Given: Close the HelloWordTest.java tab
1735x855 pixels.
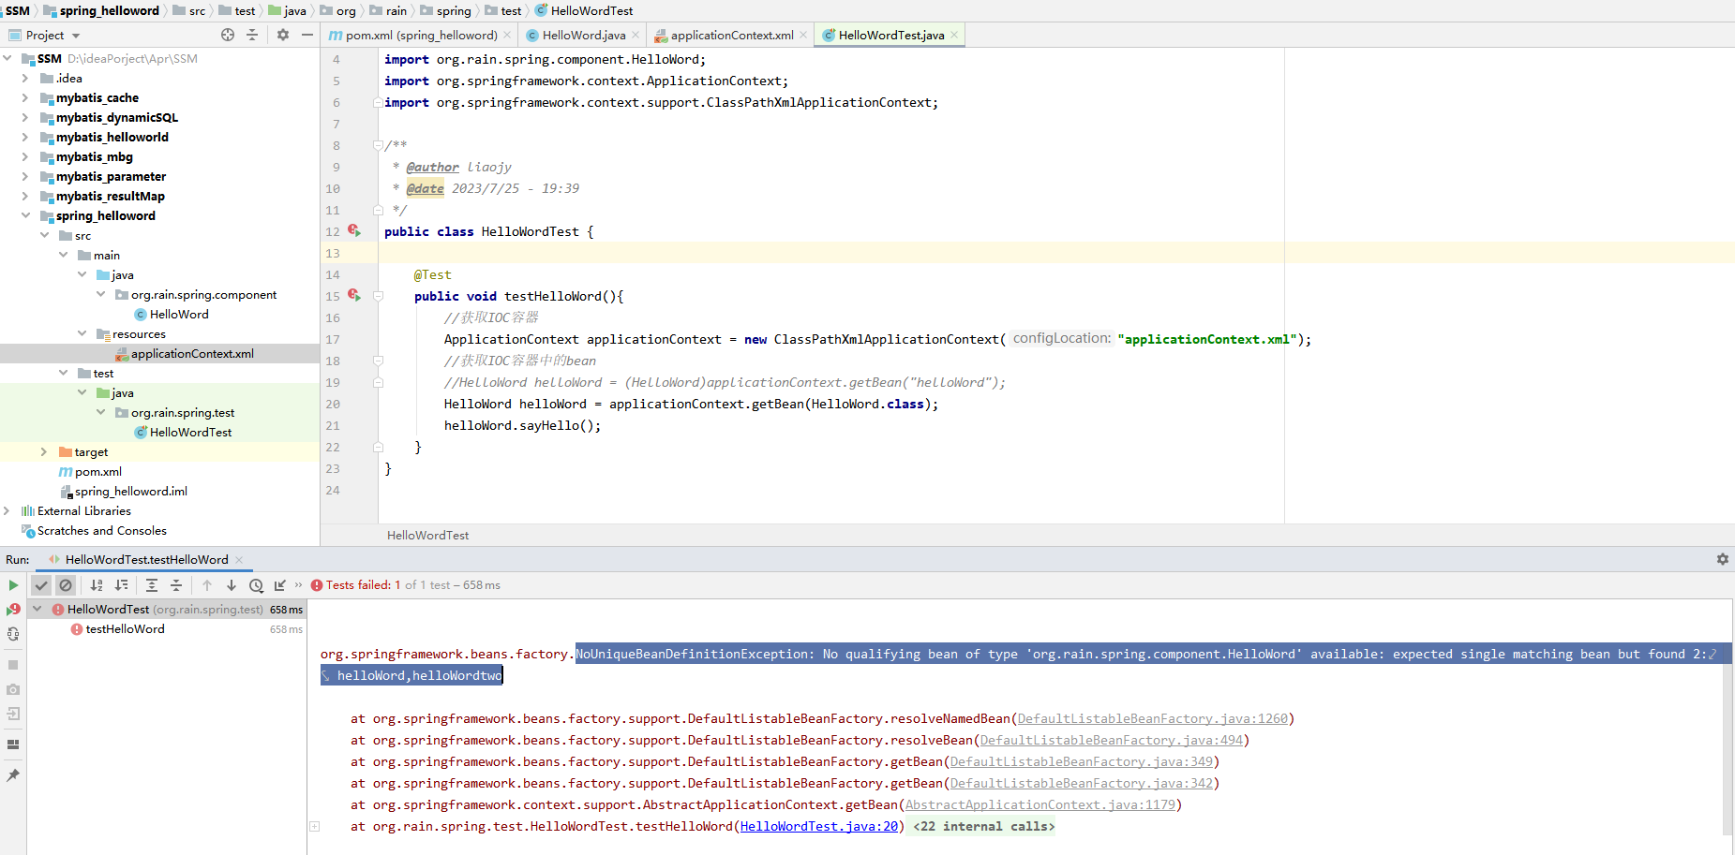Looking at the screenshot, I should coord(954,35).
